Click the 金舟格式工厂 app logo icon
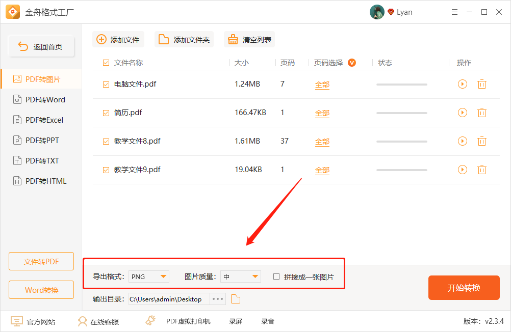This screenshot has height=332, width=511. (x=13, y=12)
